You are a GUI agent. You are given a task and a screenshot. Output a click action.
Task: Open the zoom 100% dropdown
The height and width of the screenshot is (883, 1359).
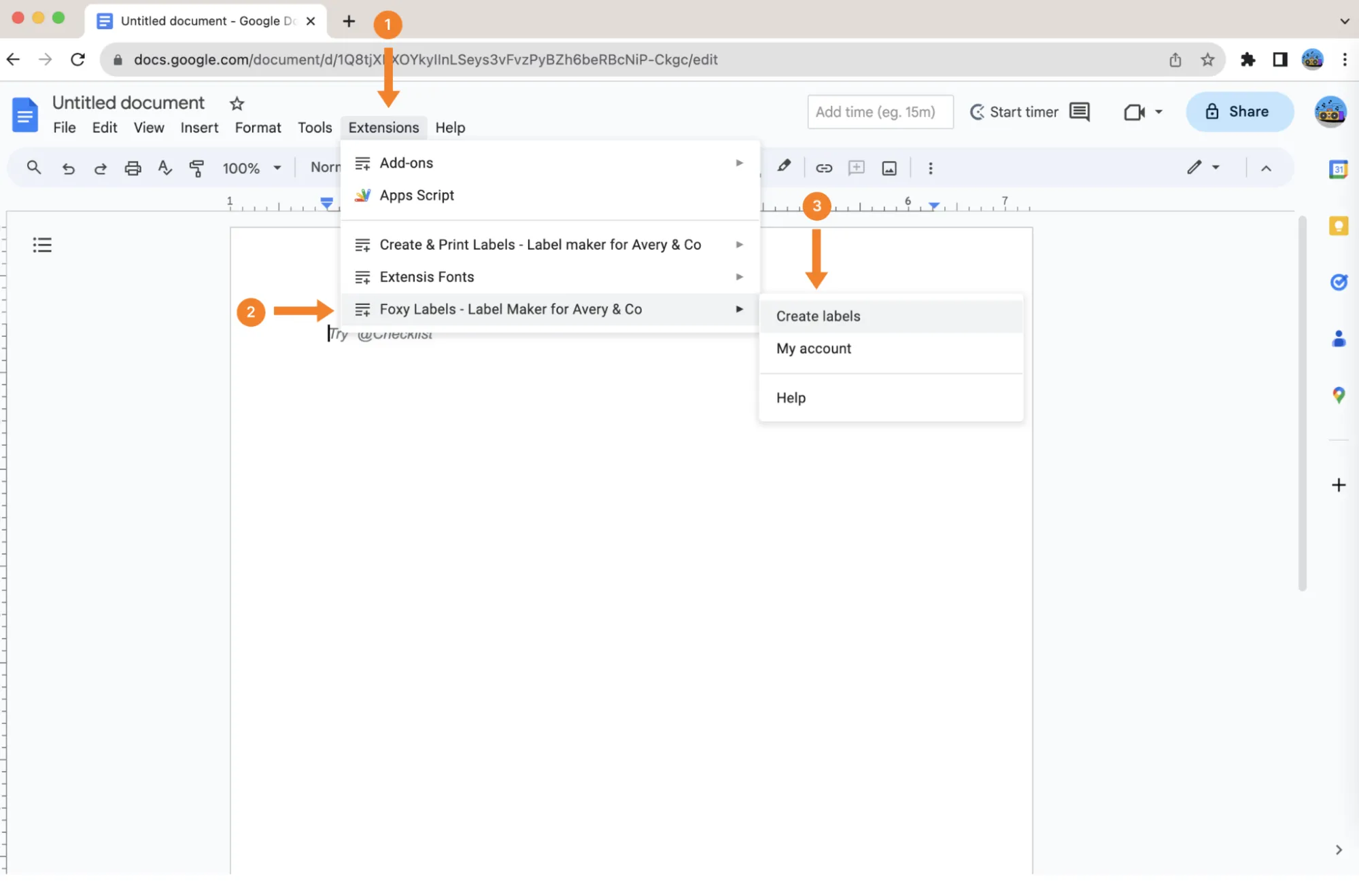pyautogui.click(x=252, y=168)
